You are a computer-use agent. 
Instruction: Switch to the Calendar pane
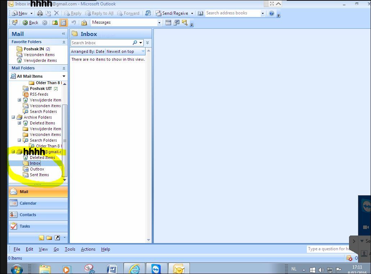click(38, 203)
